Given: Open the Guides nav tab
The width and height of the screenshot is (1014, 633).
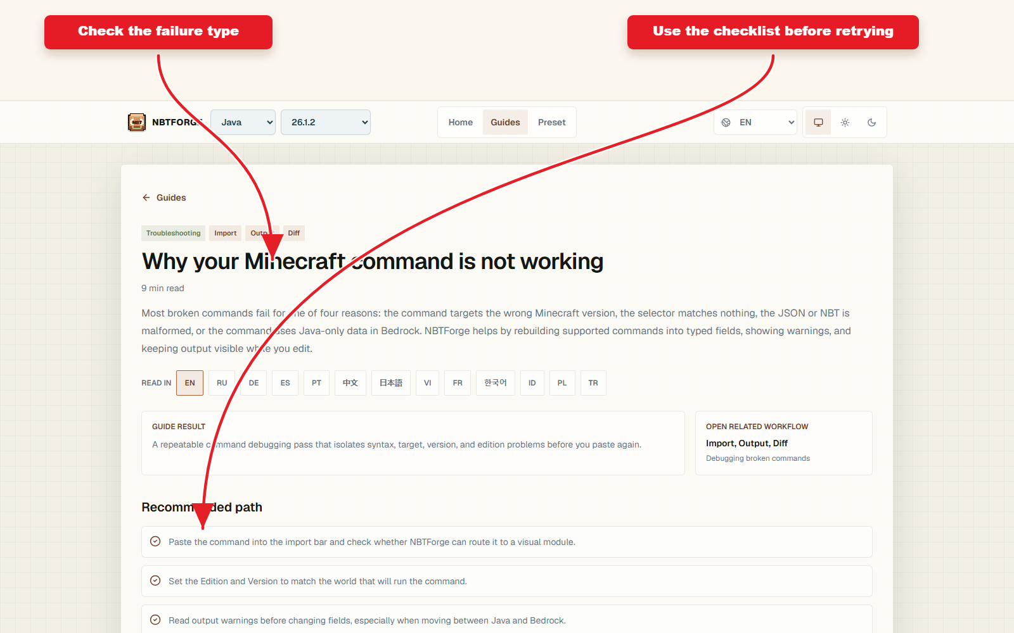Looking at the screenshot, I should pyautogui.click(x=505, y=122).
